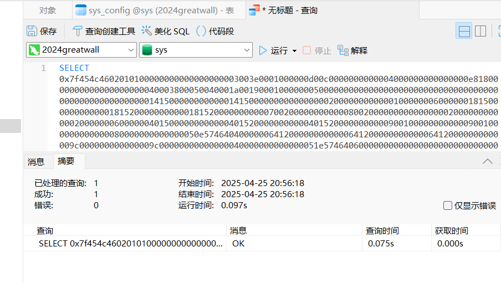Select the SELECT query result row
Screen dimensions: 501x283
[x=130, y=243]
